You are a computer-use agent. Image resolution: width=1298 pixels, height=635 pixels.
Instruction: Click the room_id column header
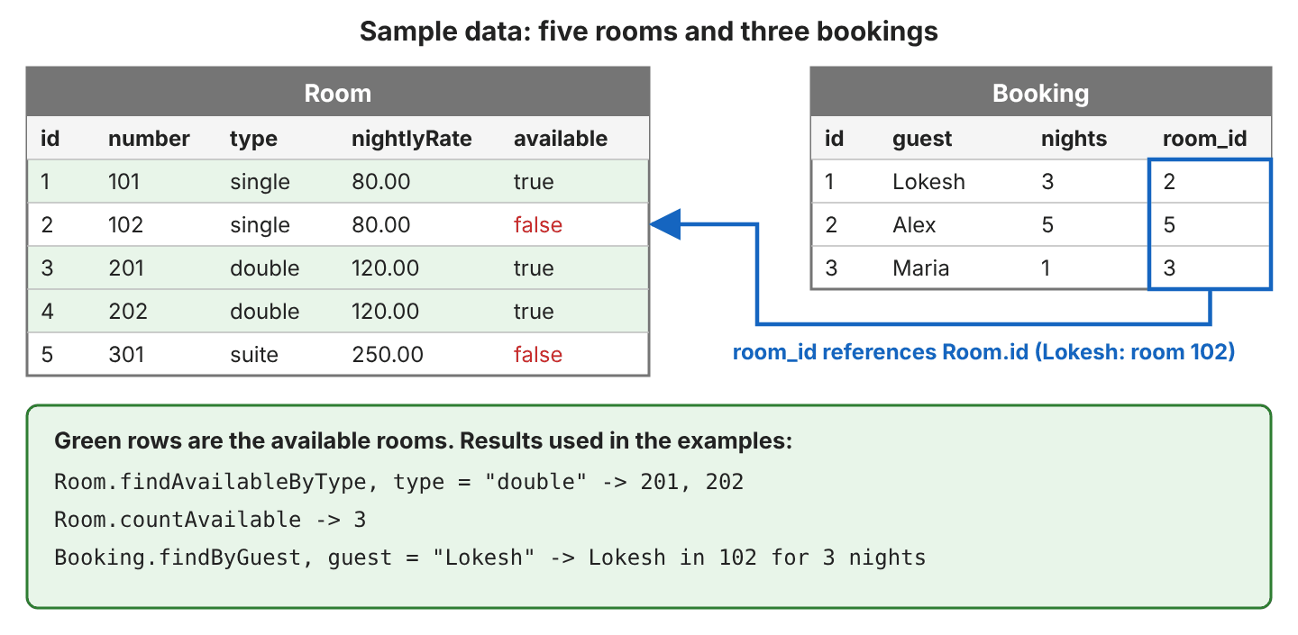[1204, 139]
